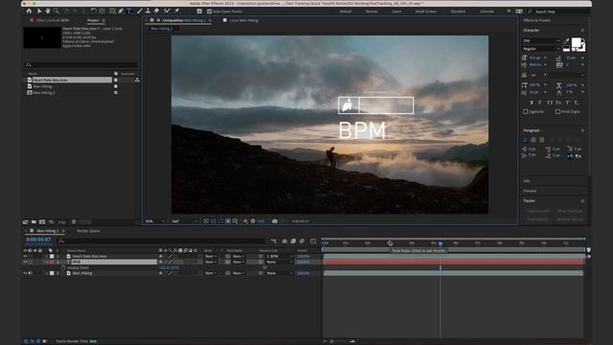The width and height of the screenshot is (613, 345).
Task: Enable the Ligatures checkbox
Action: click(526, 111)
